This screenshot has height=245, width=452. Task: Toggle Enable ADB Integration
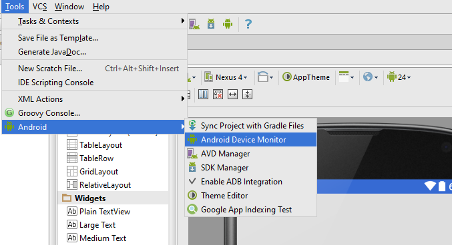(x=251, y=182)
